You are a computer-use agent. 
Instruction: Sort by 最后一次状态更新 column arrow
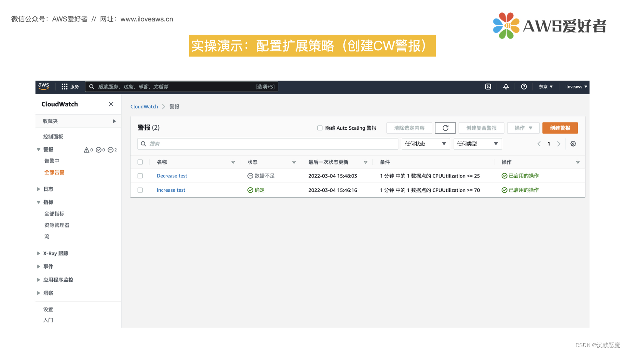366,162
